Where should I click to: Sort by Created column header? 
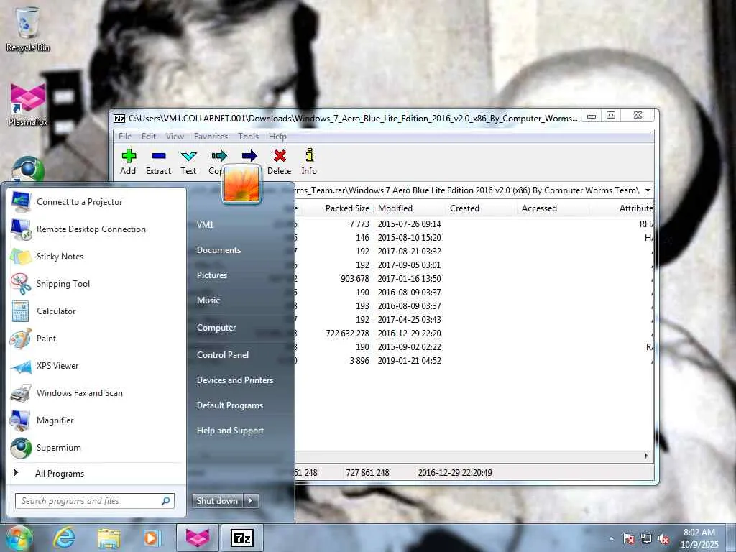[x=481, y=208]
